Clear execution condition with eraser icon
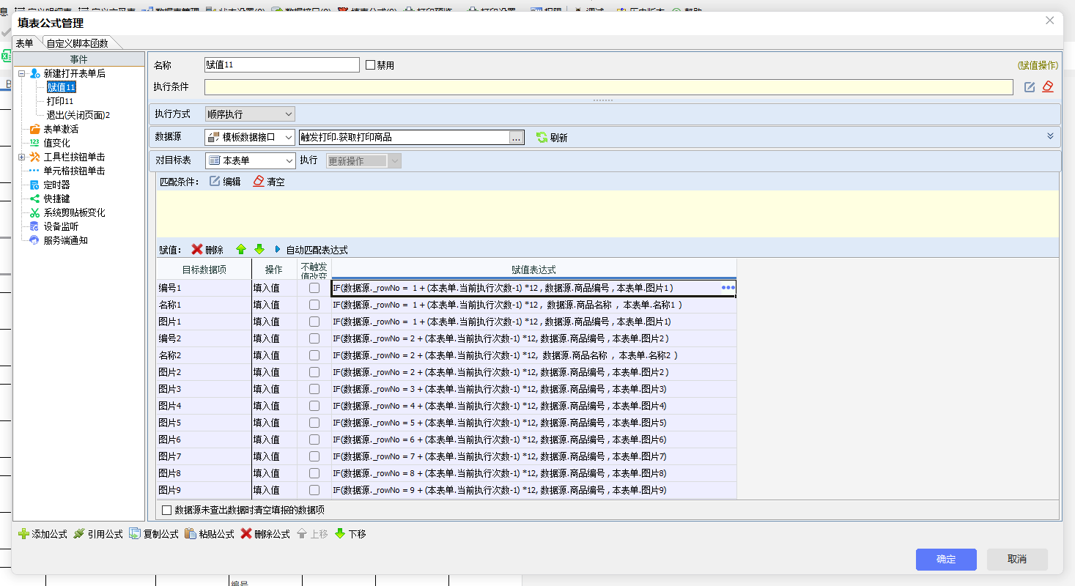 point(1047,87)
